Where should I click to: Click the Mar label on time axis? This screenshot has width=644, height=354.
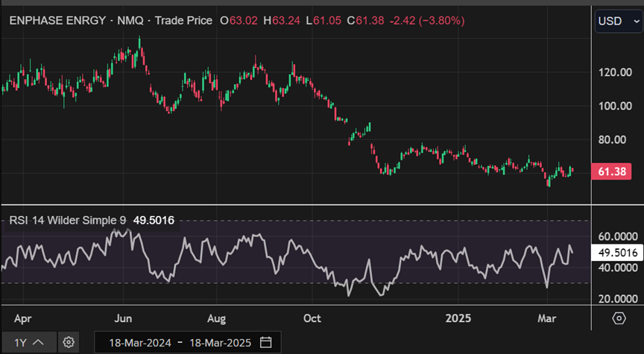pyautogui.click(x=547, y=319)
